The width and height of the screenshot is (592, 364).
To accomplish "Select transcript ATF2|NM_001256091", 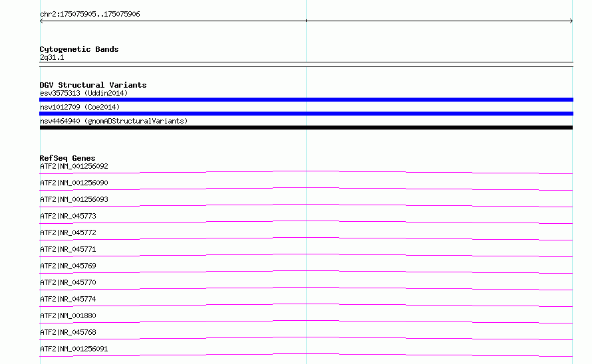I will click(x=74, y=349).
